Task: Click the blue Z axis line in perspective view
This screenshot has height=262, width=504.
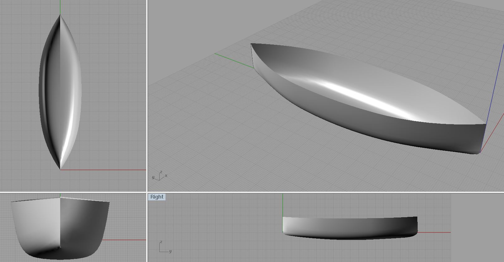Action: (496, 78)
